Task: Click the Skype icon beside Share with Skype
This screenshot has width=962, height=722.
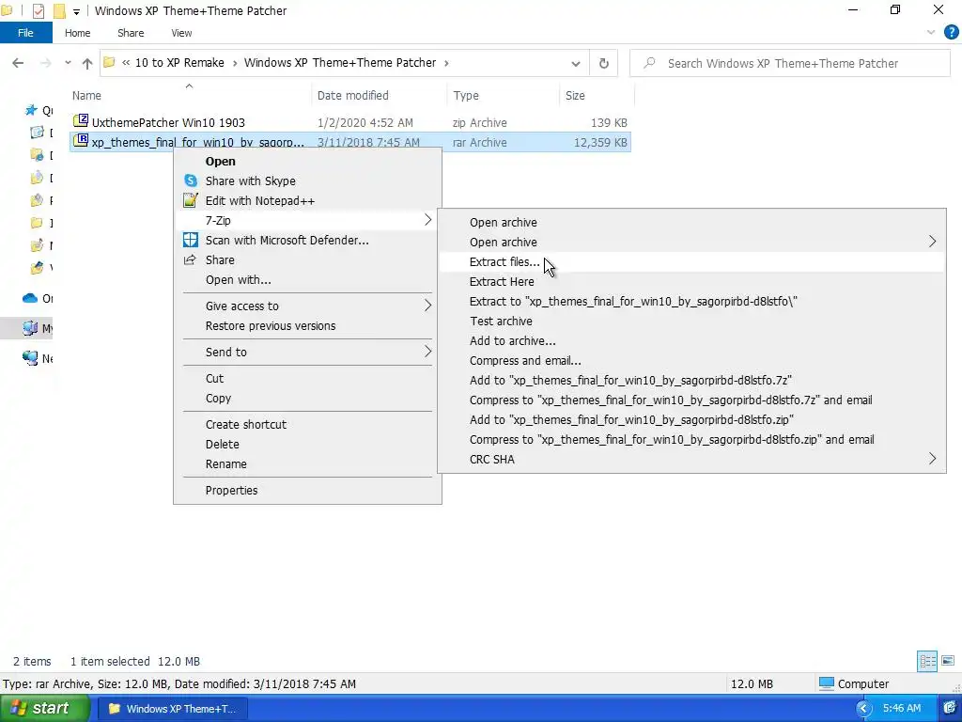Action: pyautogui.click(x=191, y=180)
